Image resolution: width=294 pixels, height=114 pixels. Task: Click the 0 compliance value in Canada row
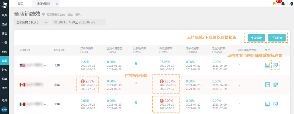coord(240,85)
